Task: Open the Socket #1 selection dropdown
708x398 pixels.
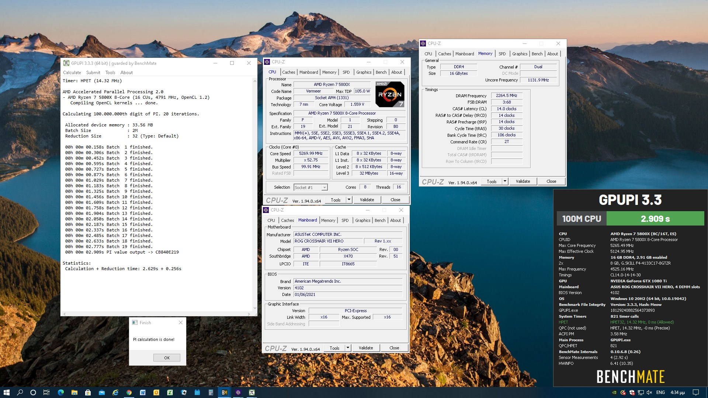Action: coord(310,188)
